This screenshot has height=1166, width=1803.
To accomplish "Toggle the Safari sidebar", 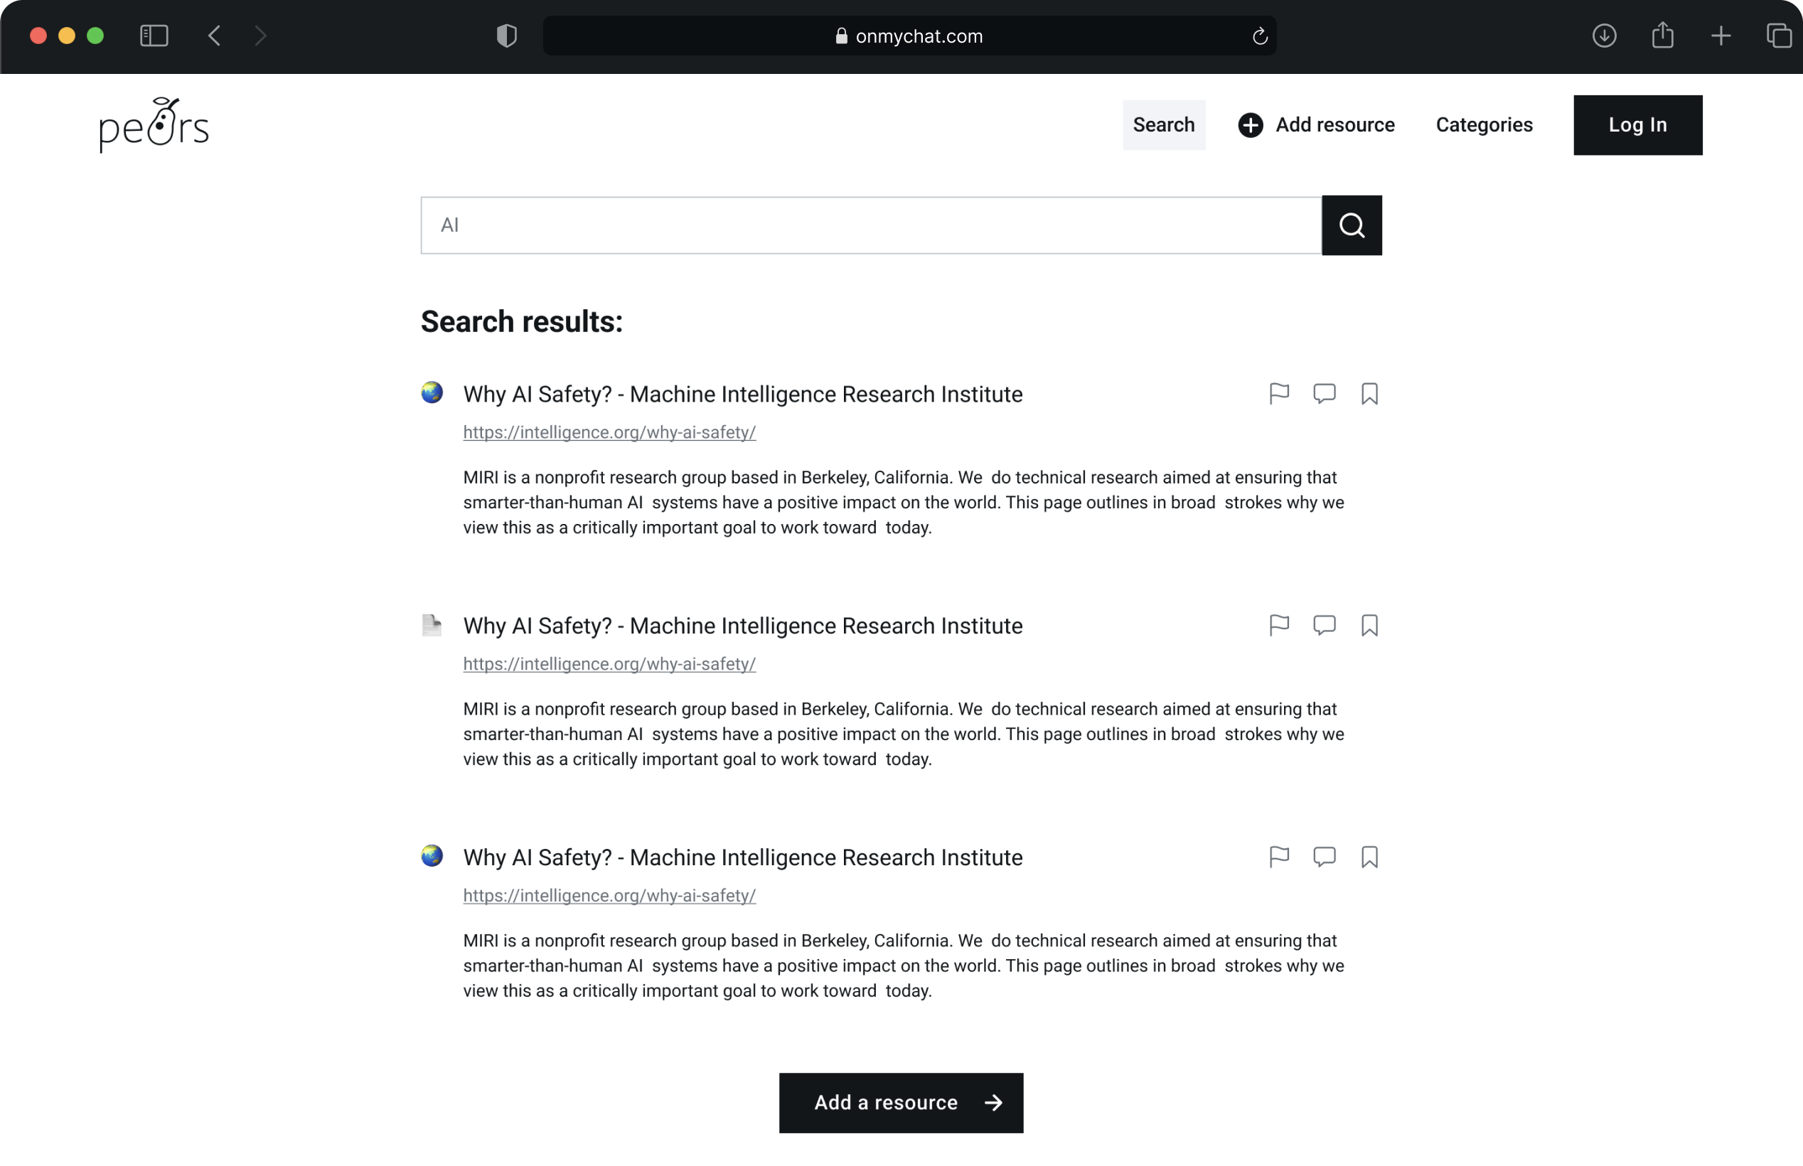I will coord(154,36).
